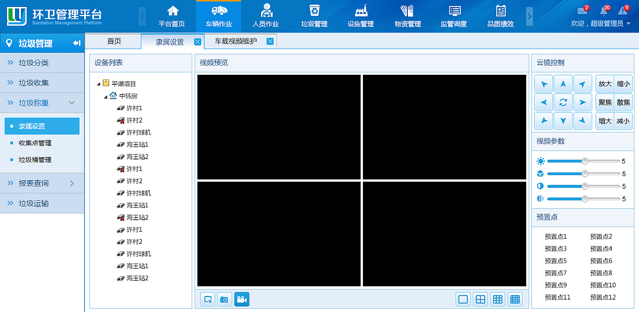Collapse the 垃圾称重 sidebar section
639x312 pixels.
point(72,103)
